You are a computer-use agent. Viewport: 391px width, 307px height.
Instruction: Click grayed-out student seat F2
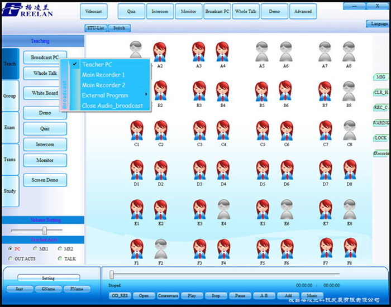point(160,248)
